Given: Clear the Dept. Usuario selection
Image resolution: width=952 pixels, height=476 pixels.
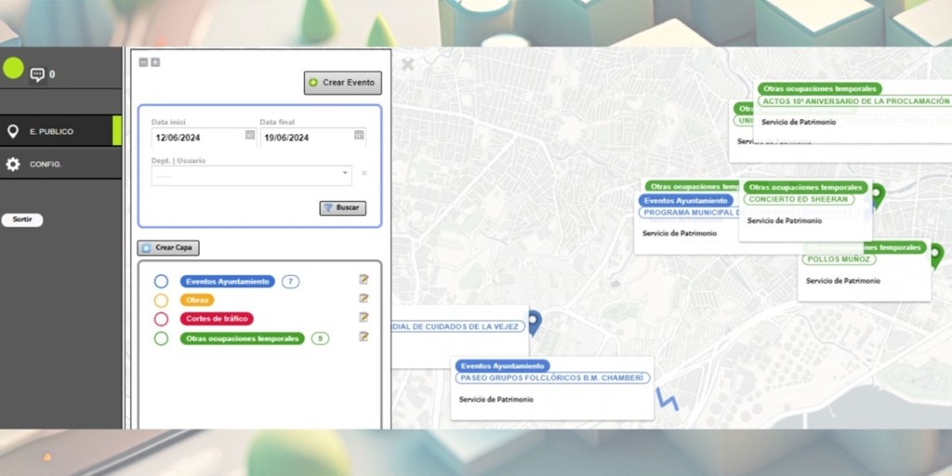Looking at the screenshot, I should 364,174.
